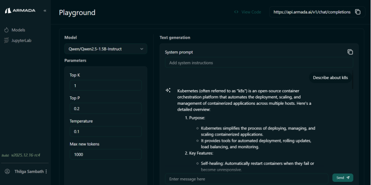The image size is (371, 185).
Task: Click the View Code link
Action: (x=248, y=12)
